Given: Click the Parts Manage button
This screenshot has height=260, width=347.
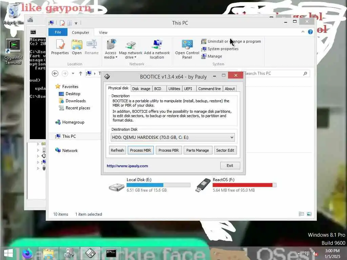Looking at the screenshot, I should (x=198, y=150).
